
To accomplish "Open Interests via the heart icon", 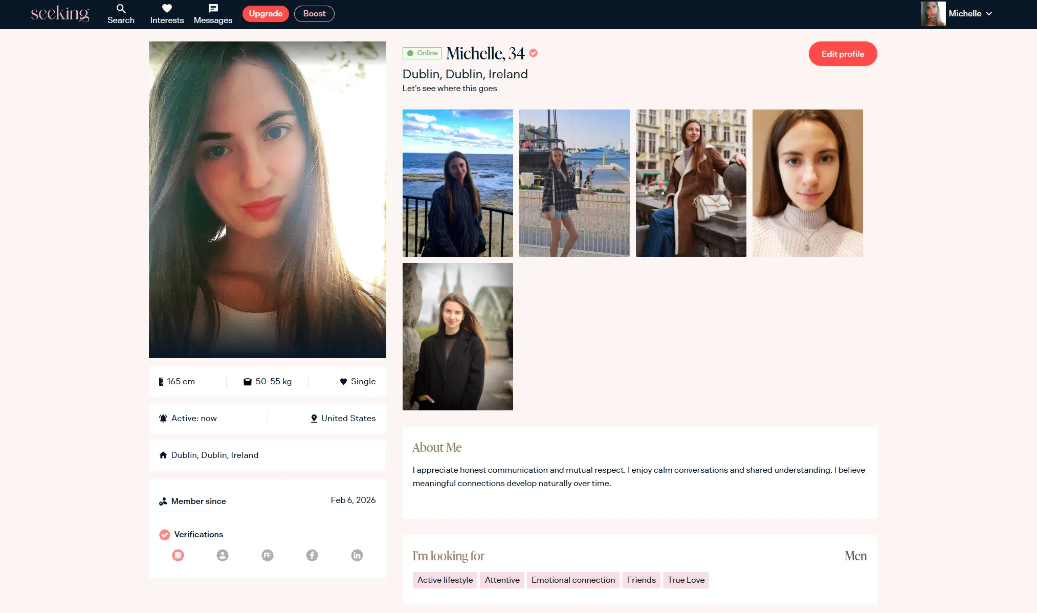I will tap(167, 9).
